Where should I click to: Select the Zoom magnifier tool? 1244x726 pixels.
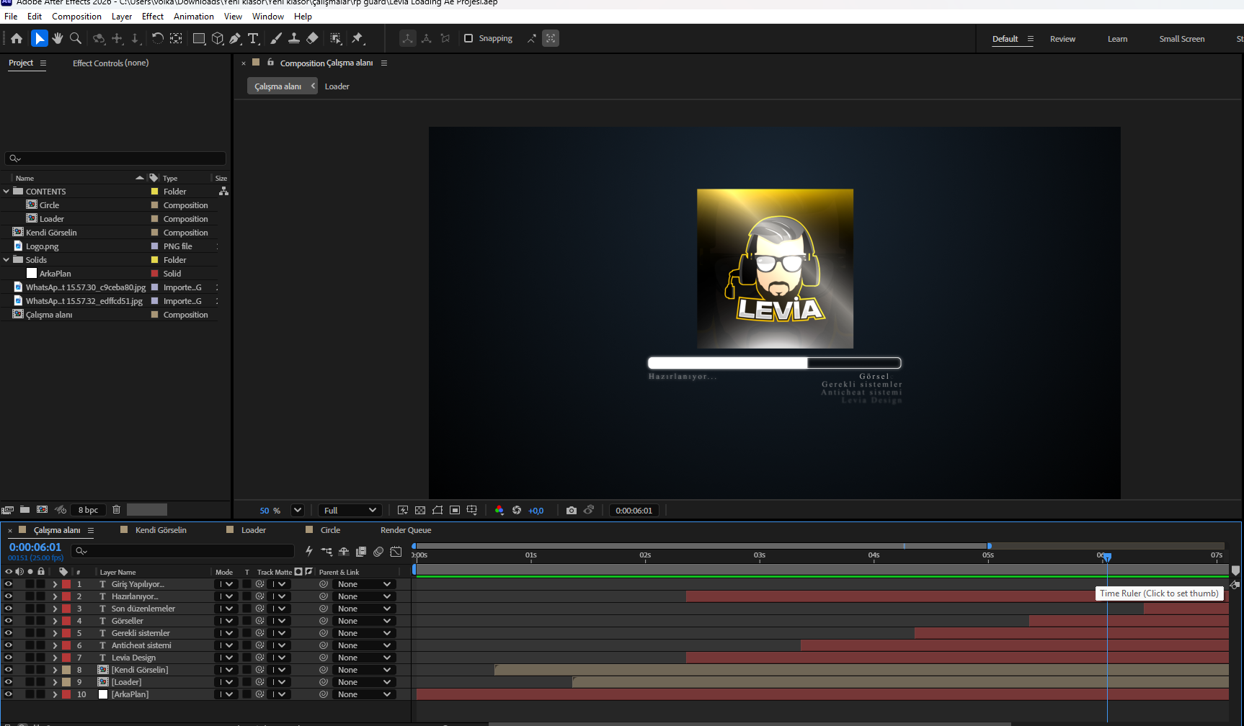click(76, 38)
